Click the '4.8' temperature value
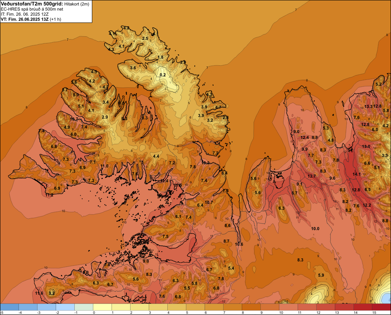The height and width of the screenshot is (315, 391). pos(331,140)
